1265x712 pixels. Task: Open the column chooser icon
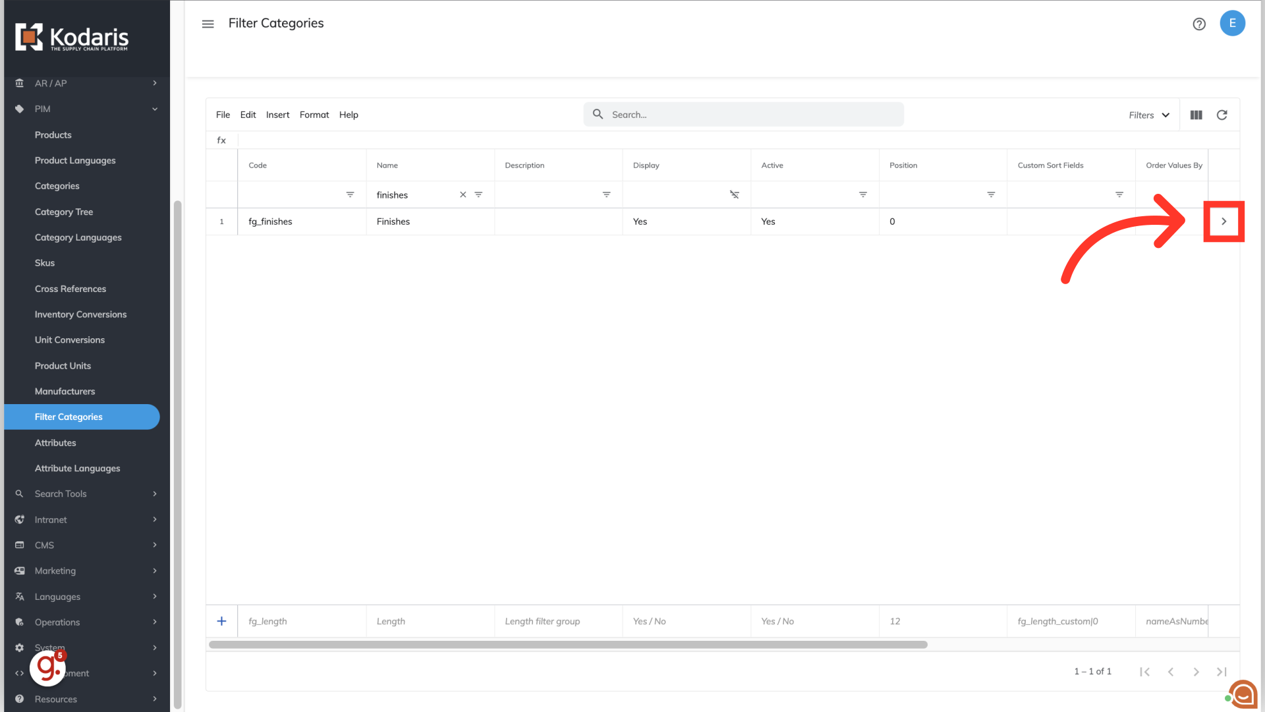1196,115
